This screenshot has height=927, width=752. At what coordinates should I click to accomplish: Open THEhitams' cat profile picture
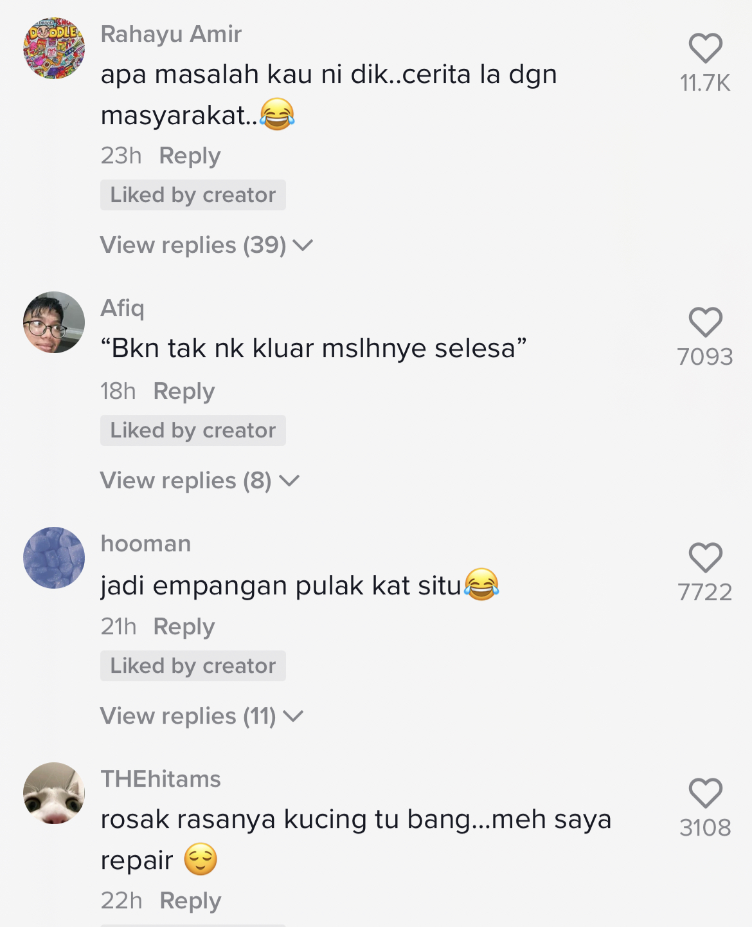(x=54, y=793)
